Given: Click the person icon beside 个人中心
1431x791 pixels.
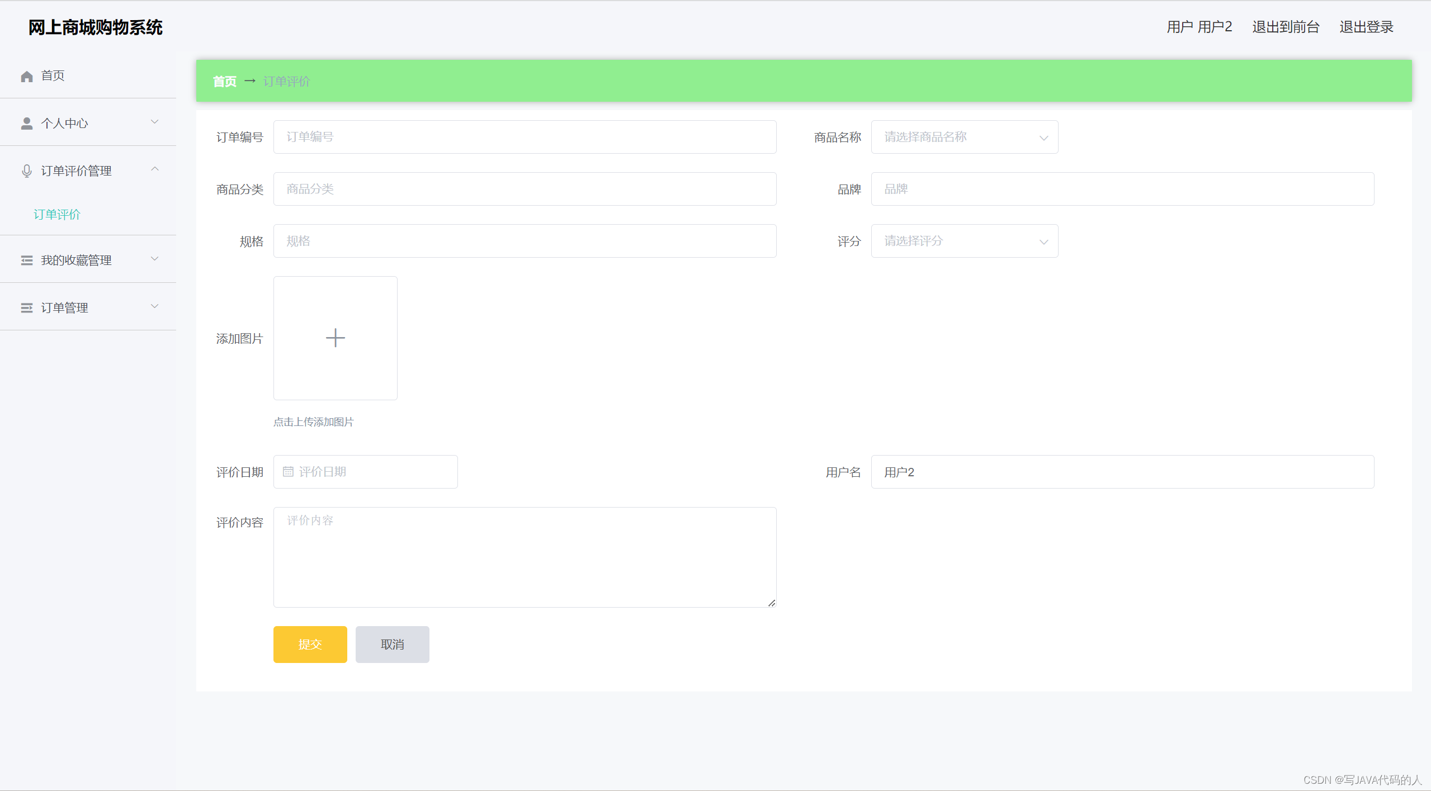Looking at the screenshot, I should tap(26, 124).
